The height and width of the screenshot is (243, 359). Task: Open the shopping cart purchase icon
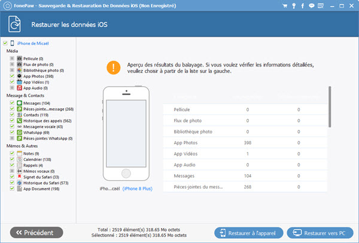[x=285, y=6]
